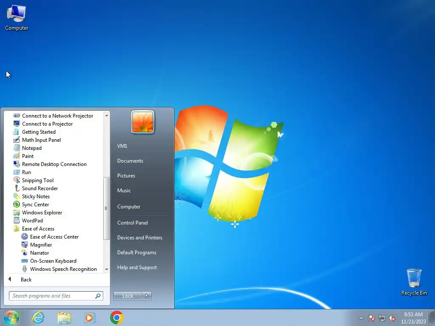Open Help and Support

[x=137, y=267]
